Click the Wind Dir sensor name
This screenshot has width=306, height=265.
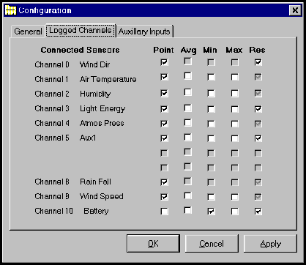coord(94,64)
